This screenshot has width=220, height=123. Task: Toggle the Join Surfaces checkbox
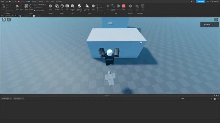(35, 11)
